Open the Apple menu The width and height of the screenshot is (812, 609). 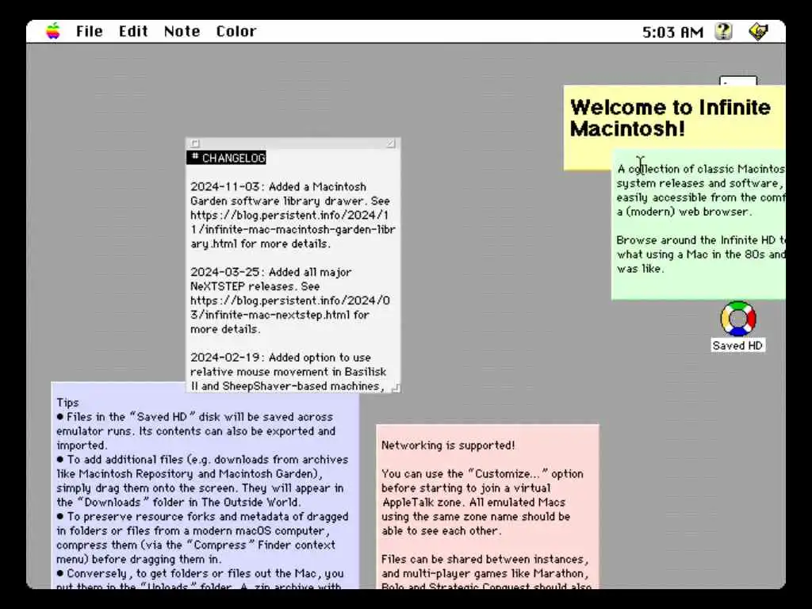pyautogui.click(x=53, y=31)
